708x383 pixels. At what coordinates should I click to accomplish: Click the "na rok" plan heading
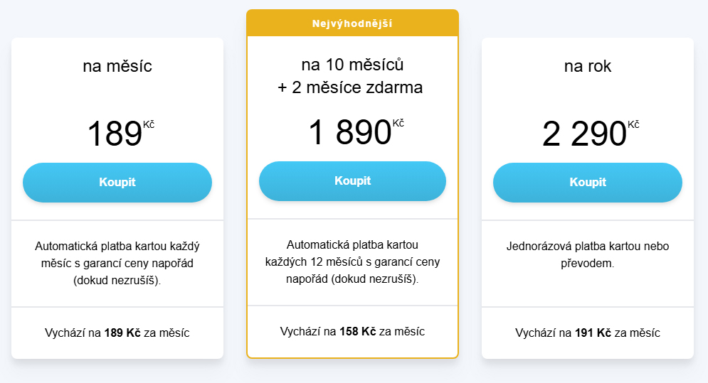click(587, 67)
